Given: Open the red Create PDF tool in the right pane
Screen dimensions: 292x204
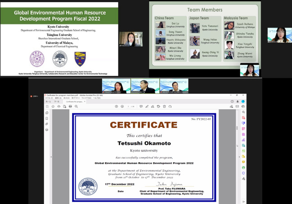Looking at the screenshot, I should click(x=243, y=118).
